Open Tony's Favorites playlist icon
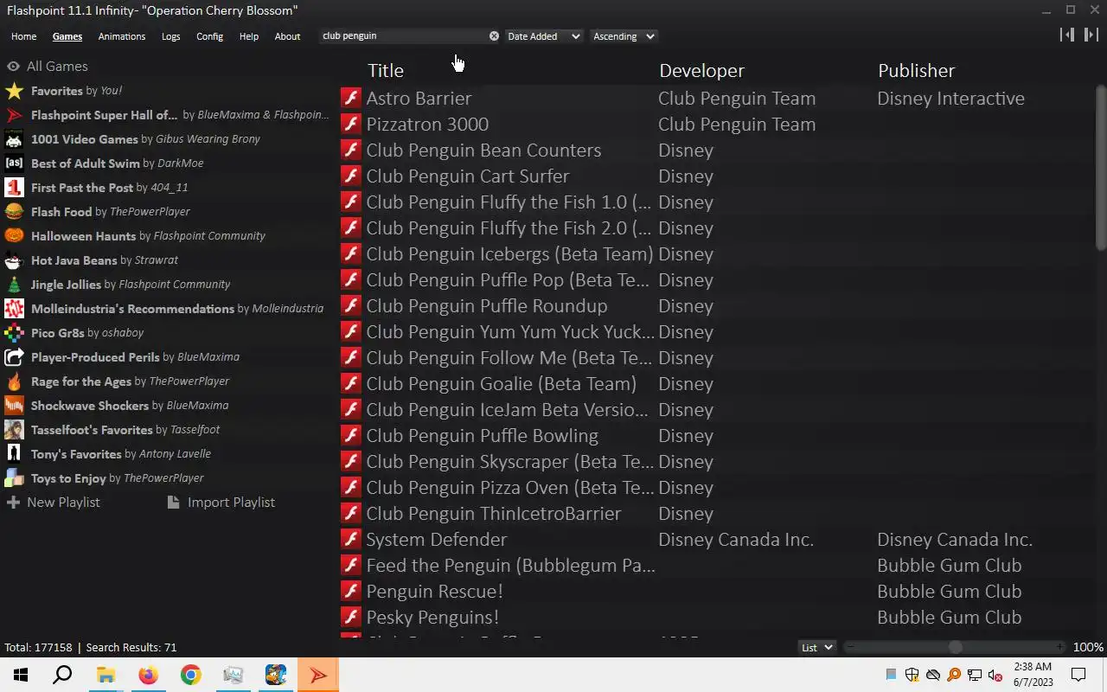This screenshot has height=692, width=1107. (x=14, y=454)
